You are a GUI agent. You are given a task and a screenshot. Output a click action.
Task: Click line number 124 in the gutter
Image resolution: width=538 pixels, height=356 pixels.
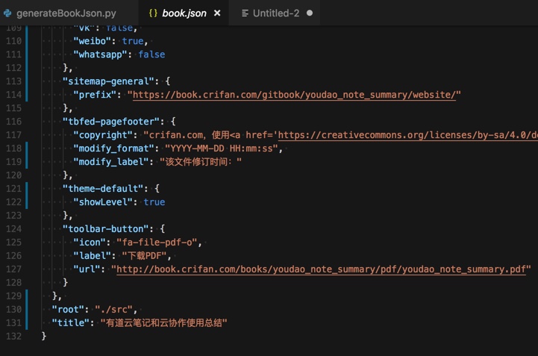pyautogui.click(x=13, y=229)
